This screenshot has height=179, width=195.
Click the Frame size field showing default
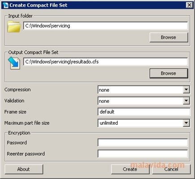pos(144,112)
